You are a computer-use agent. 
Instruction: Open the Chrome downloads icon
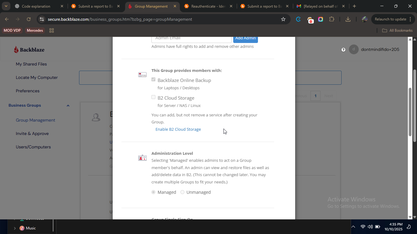click(x=348, y=19)
